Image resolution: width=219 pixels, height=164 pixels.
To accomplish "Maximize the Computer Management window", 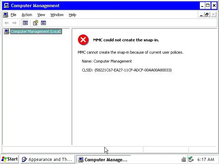I will click(x=208, y=5).
